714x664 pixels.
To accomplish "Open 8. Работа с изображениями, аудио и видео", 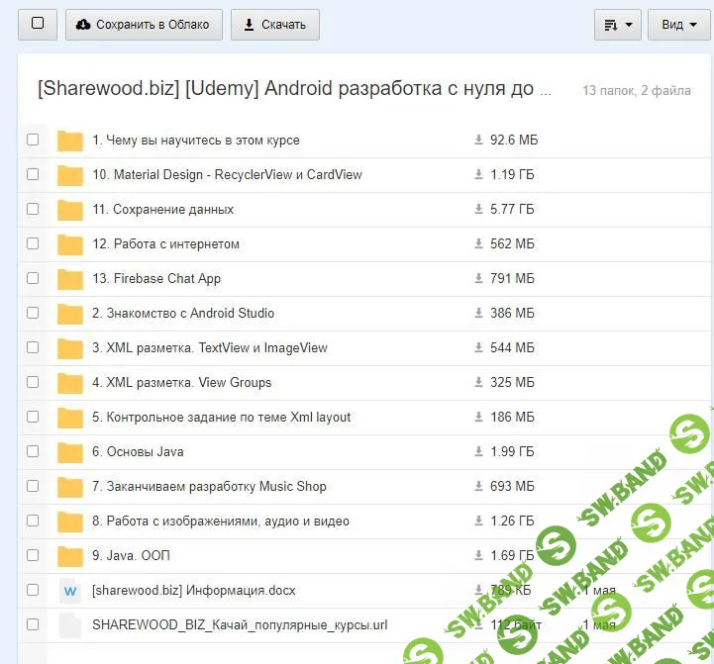I will [x=220, y=522].
